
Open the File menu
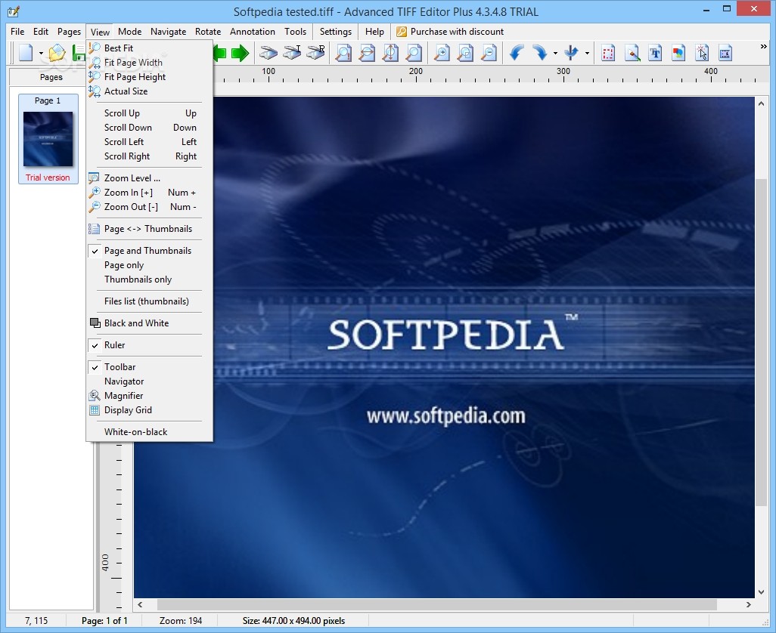pos(17,32)
